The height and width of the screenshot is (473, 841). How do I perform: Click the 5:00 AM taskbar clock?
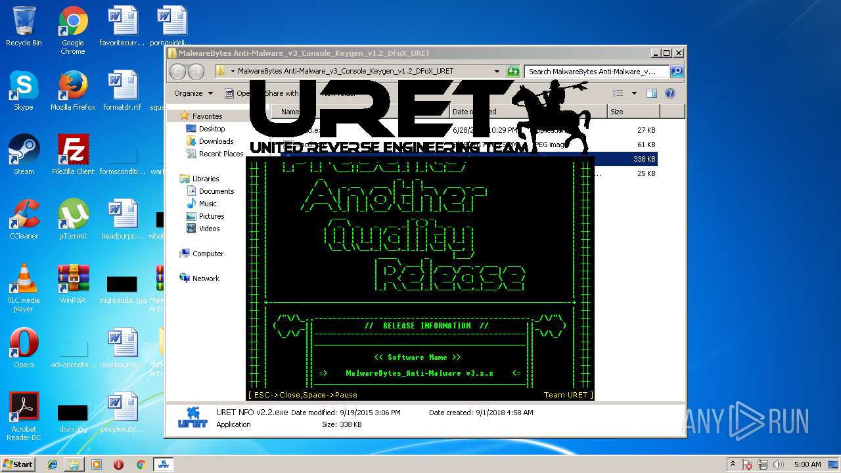[x=807, y=464]
